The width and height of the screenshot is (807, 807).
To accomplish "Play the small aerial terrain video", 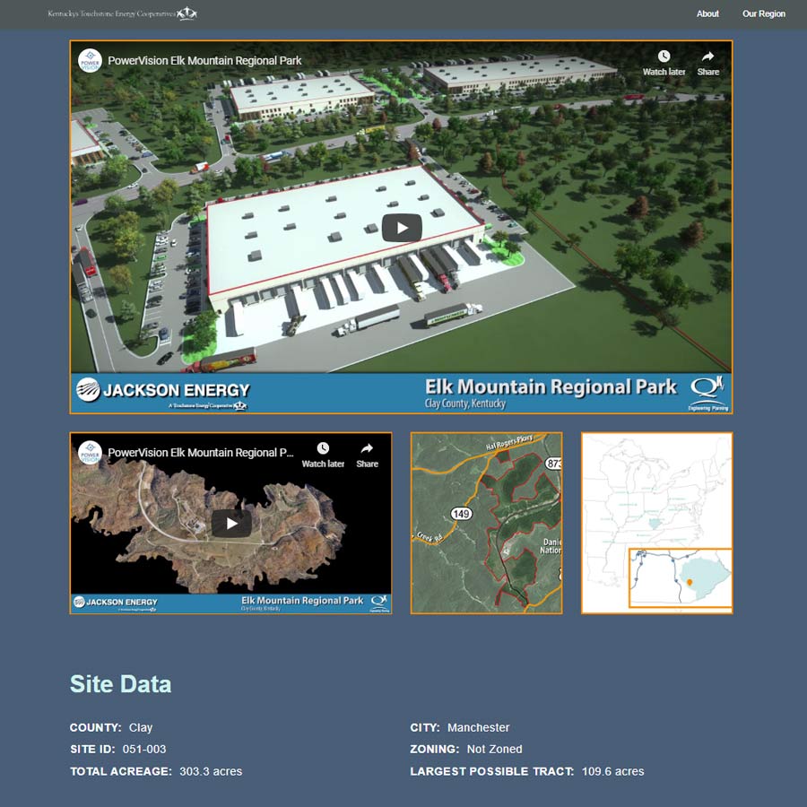I will pyautogui.click(x=231, y=523).
